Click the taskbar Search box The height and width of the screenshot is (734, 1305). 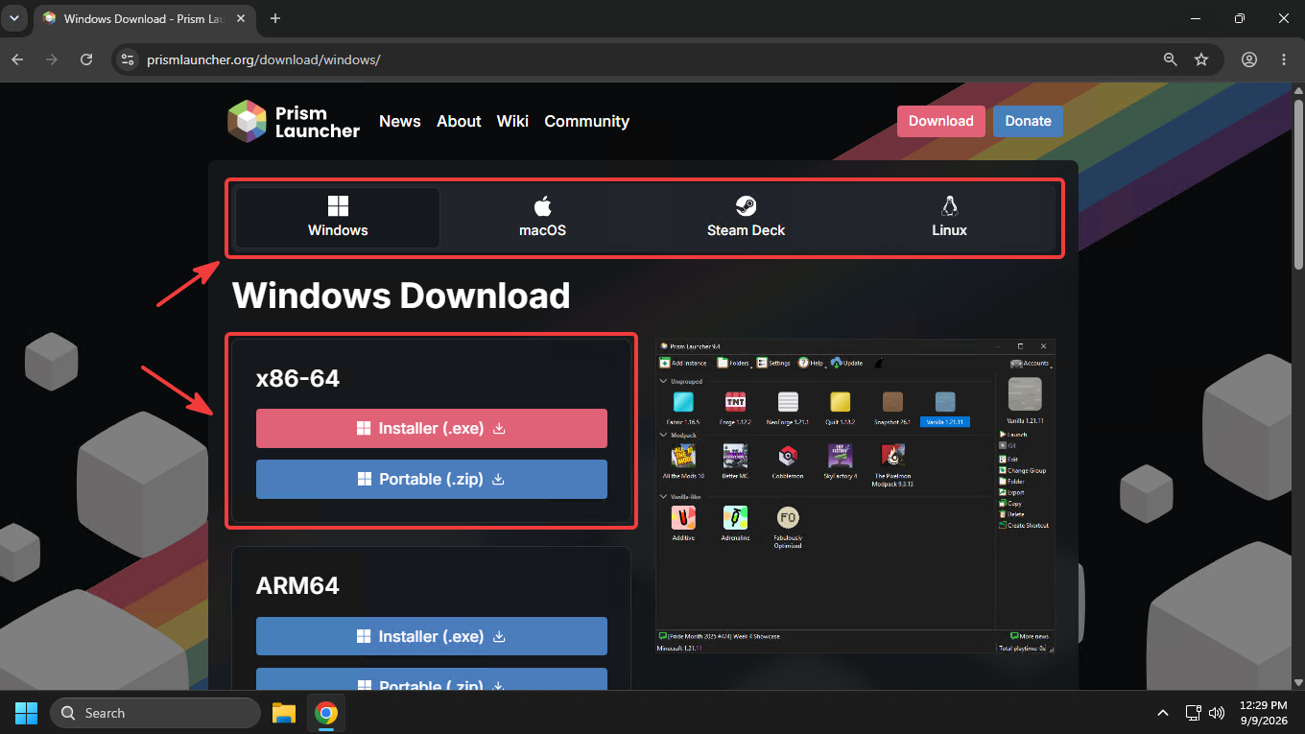(155, 713)
